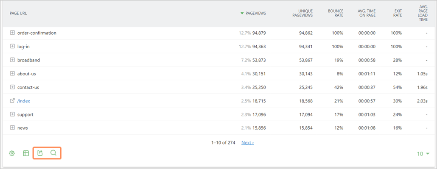The image size is (437, 169).
Task: Click the table visualization icon
Action: 26,153
